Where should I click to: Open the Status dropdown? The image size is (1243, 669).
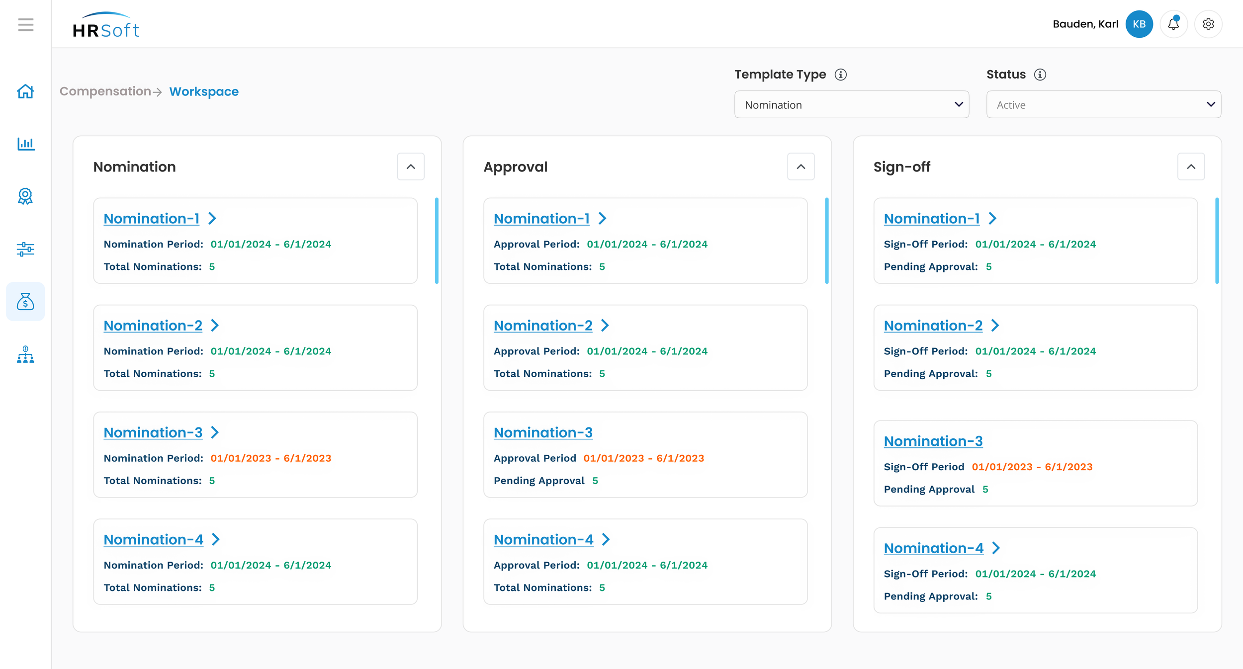pyautogui.click(x=1103, y=104)
